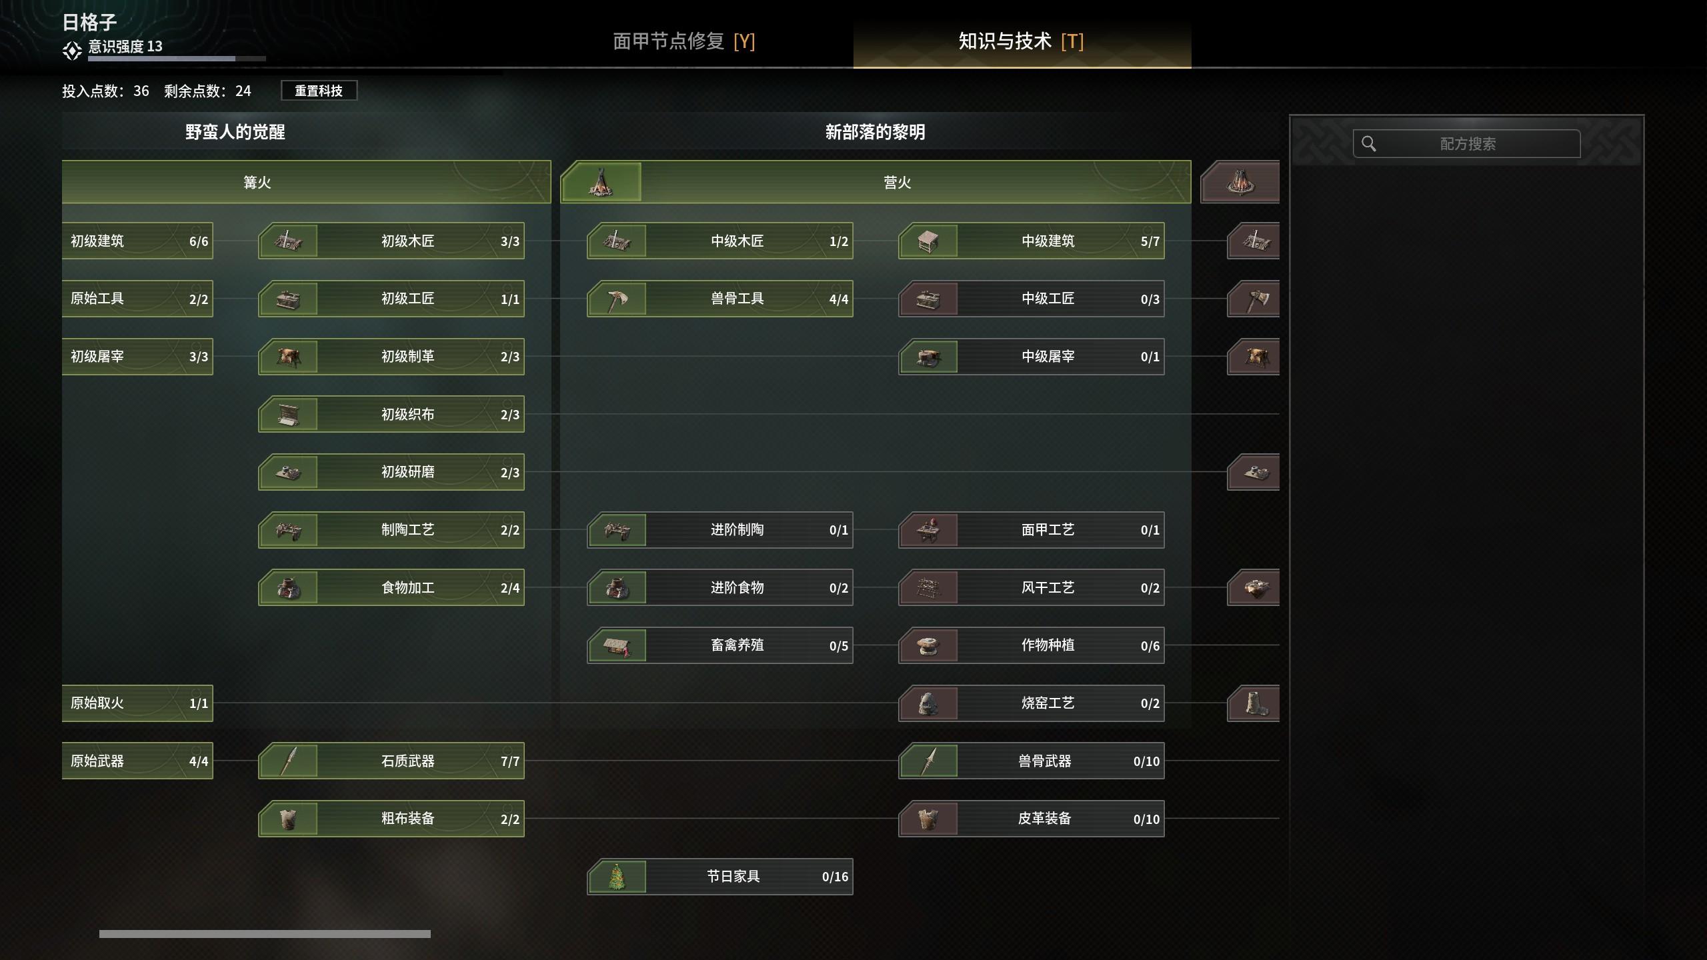The width and height of the screenshot is (1707, 960).
Task: Select the 面甲工艺 workbench icon
Action: [x=929, y=530]
